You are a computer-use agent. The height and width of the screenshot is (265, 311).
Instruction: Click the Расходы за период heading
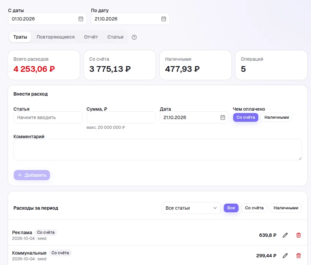coord(36,208)
